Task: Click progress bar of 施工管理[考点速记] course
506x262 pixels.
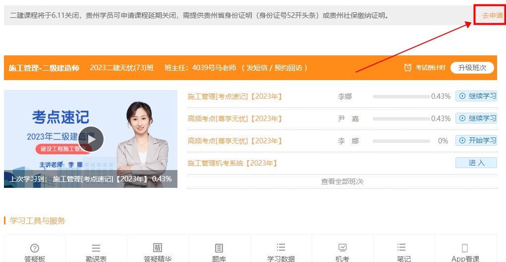Action: tap(401, 96)
